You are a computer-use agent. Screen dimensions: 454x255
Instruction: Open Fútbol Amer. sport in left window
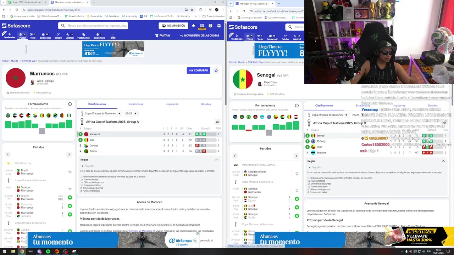pos(83,36)
